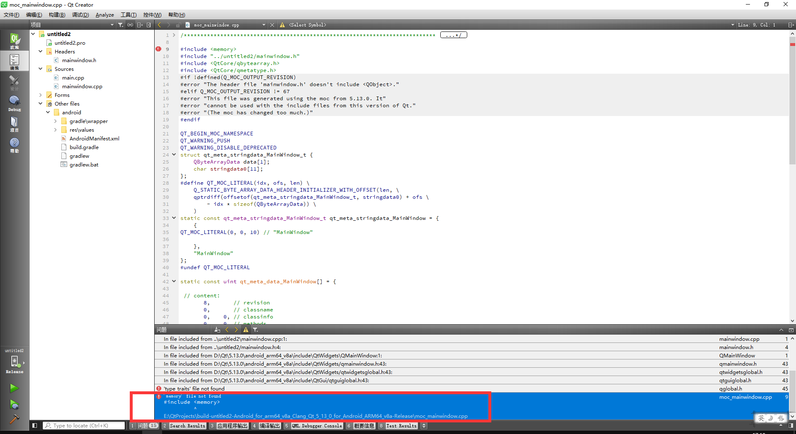Click the editor vertical scrollbar

tap(792, 100)
